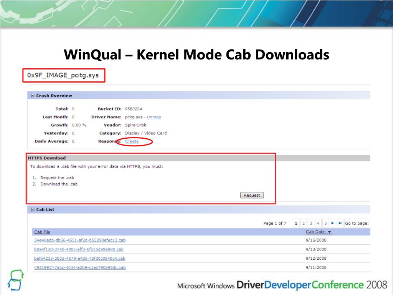Click the Vendor value SpiralOrbit
The height and width of the screenshot is (295, 393).
pos(135,125)
